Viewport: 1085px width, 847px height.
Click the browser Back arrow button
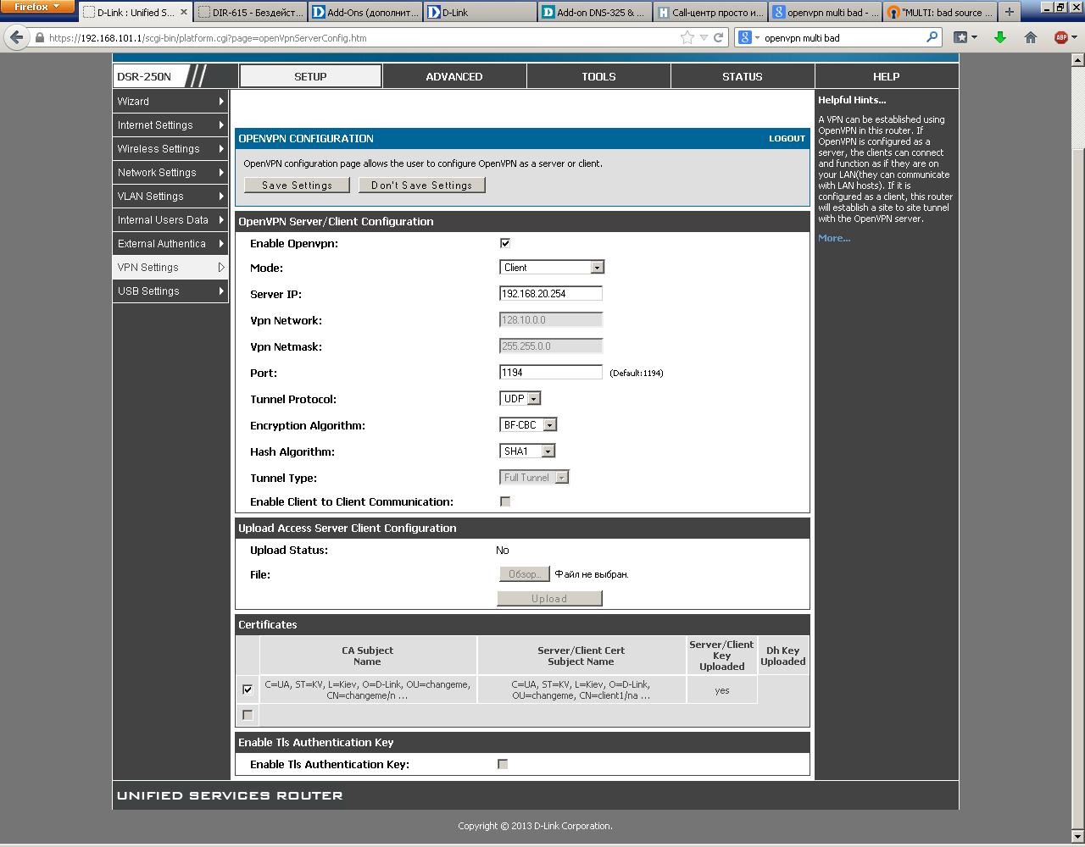coord(17,37)
